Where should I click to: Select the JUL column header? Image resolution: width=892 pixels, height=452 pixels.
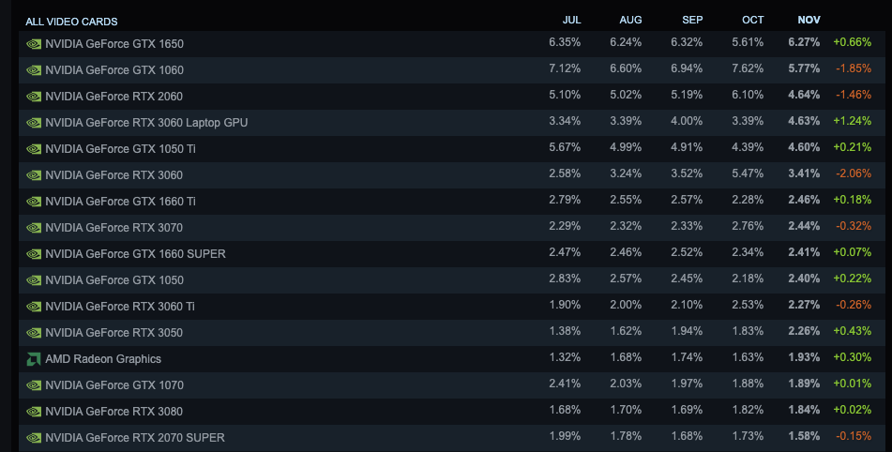coord(571,20)
